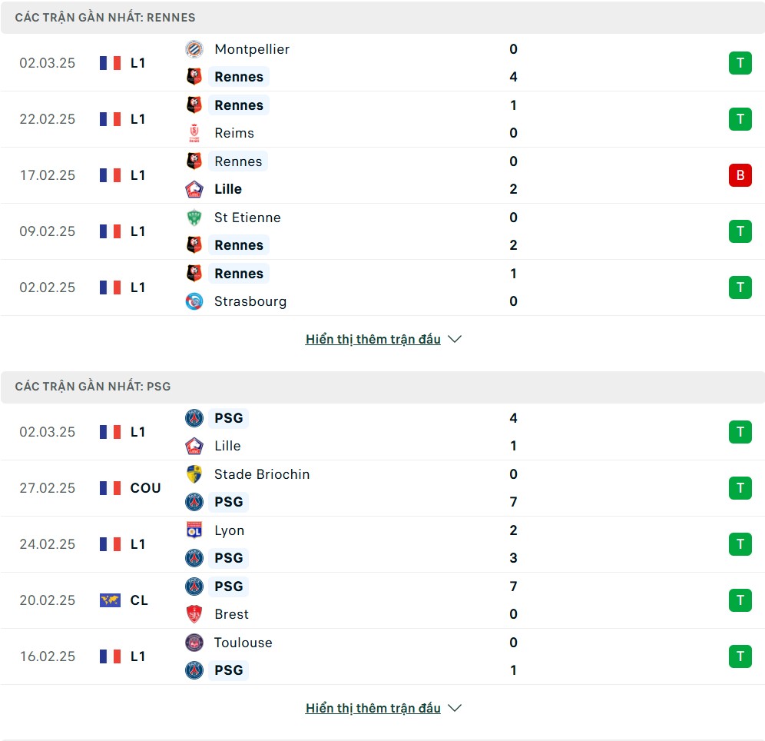Expand more PSG matches with chevron
This screenshot has width=765, height=741.
455,708
